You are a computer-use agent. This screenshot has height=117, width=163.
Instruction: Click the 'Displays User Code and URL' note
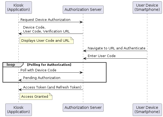click(47, 40)
